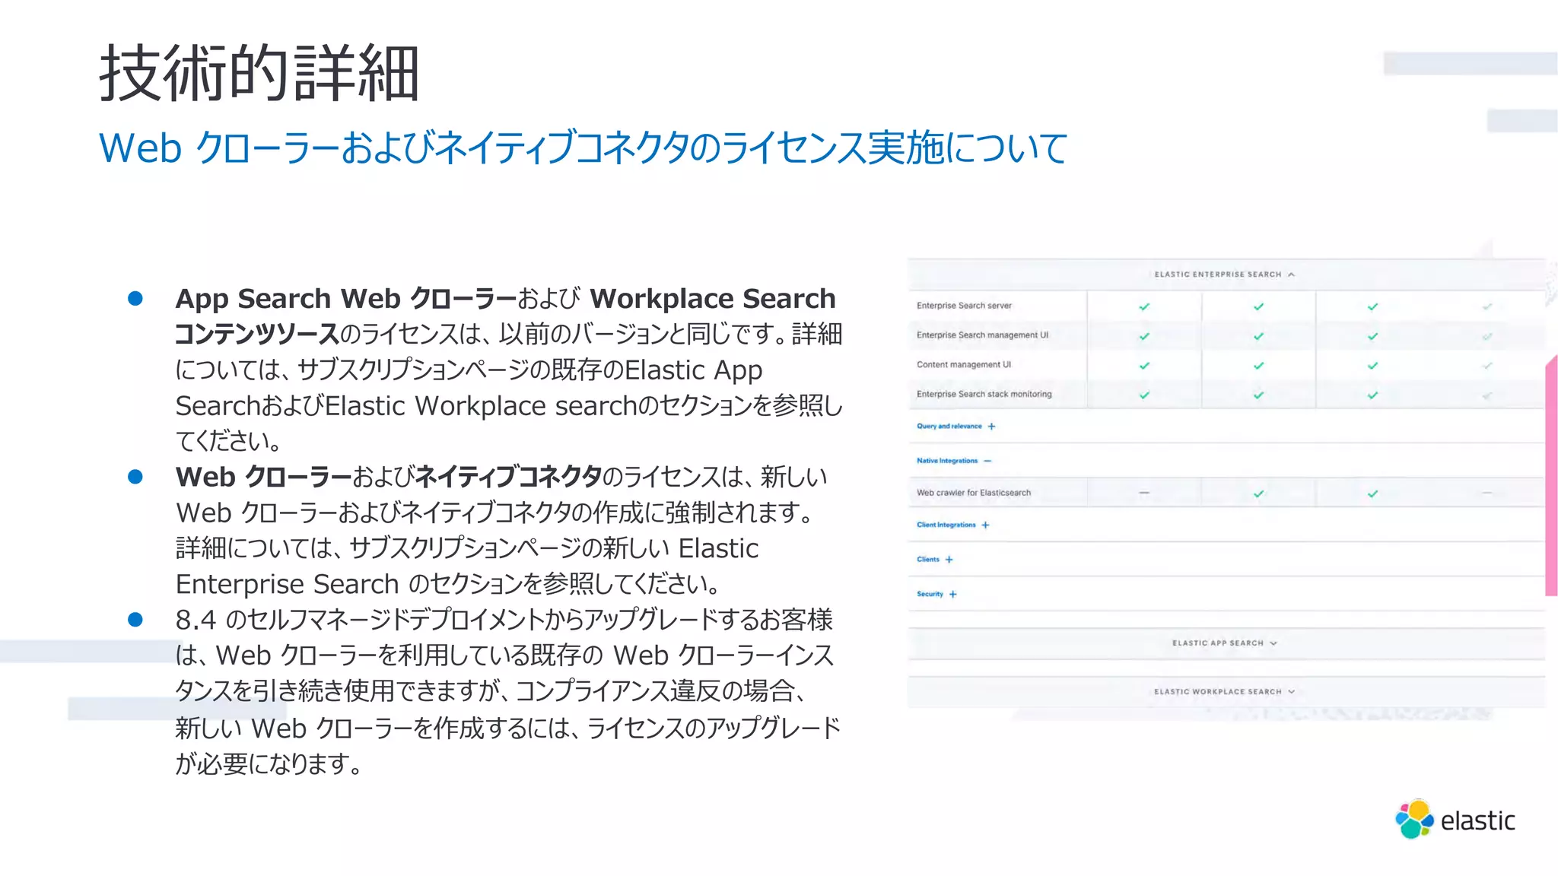
Task: Click first checkmark in Enterprise Search server row
Action: point(1144,306)
